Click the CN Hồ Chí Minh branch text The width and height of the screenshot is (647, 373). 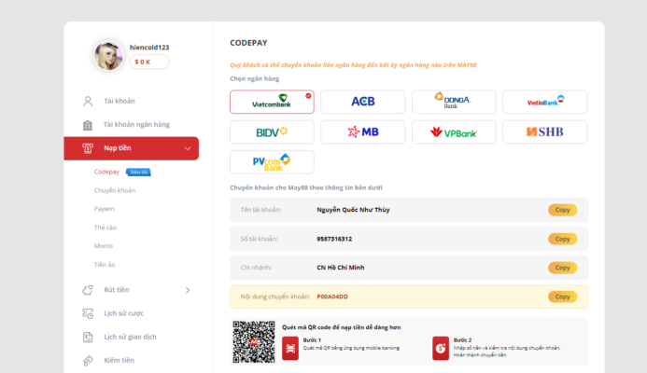tap(341, 268)
